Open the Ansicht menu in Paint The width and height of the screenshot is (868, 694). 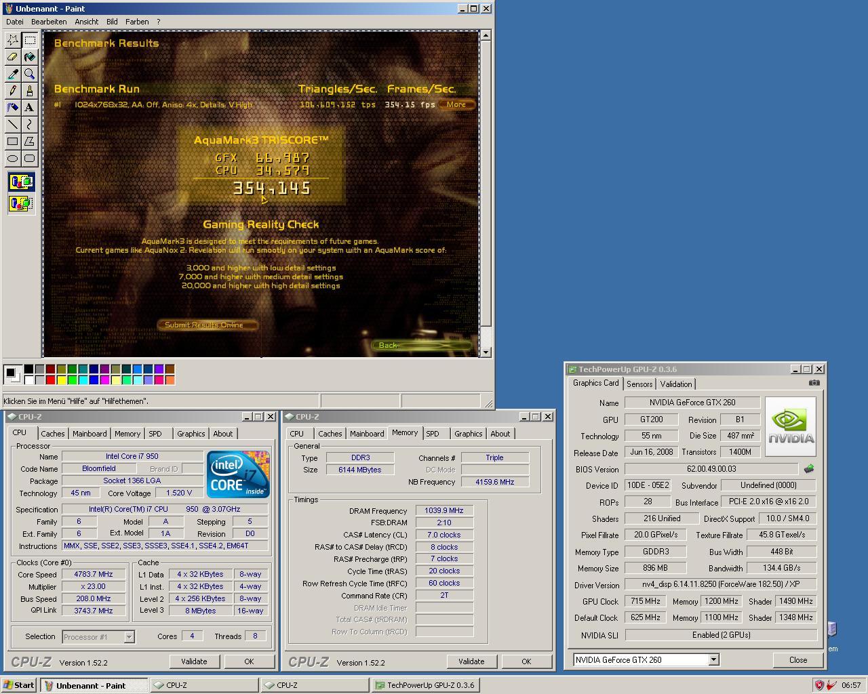pos(86,22)
